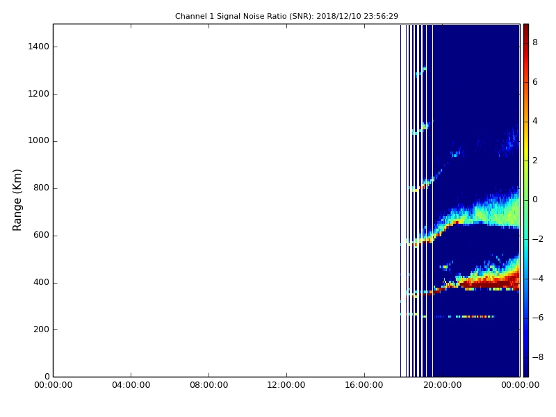Click the 16:00:00 time axis label
556x417 pixels.
point(364,385)
